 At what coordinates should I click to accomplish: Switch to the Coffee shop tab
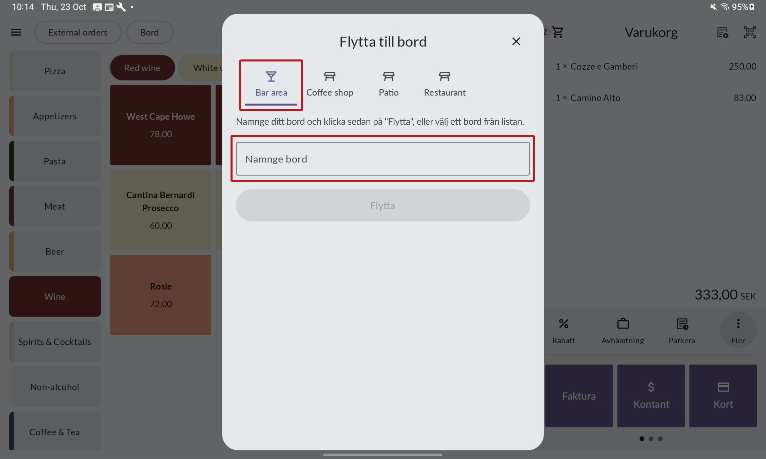click(330, 84)
